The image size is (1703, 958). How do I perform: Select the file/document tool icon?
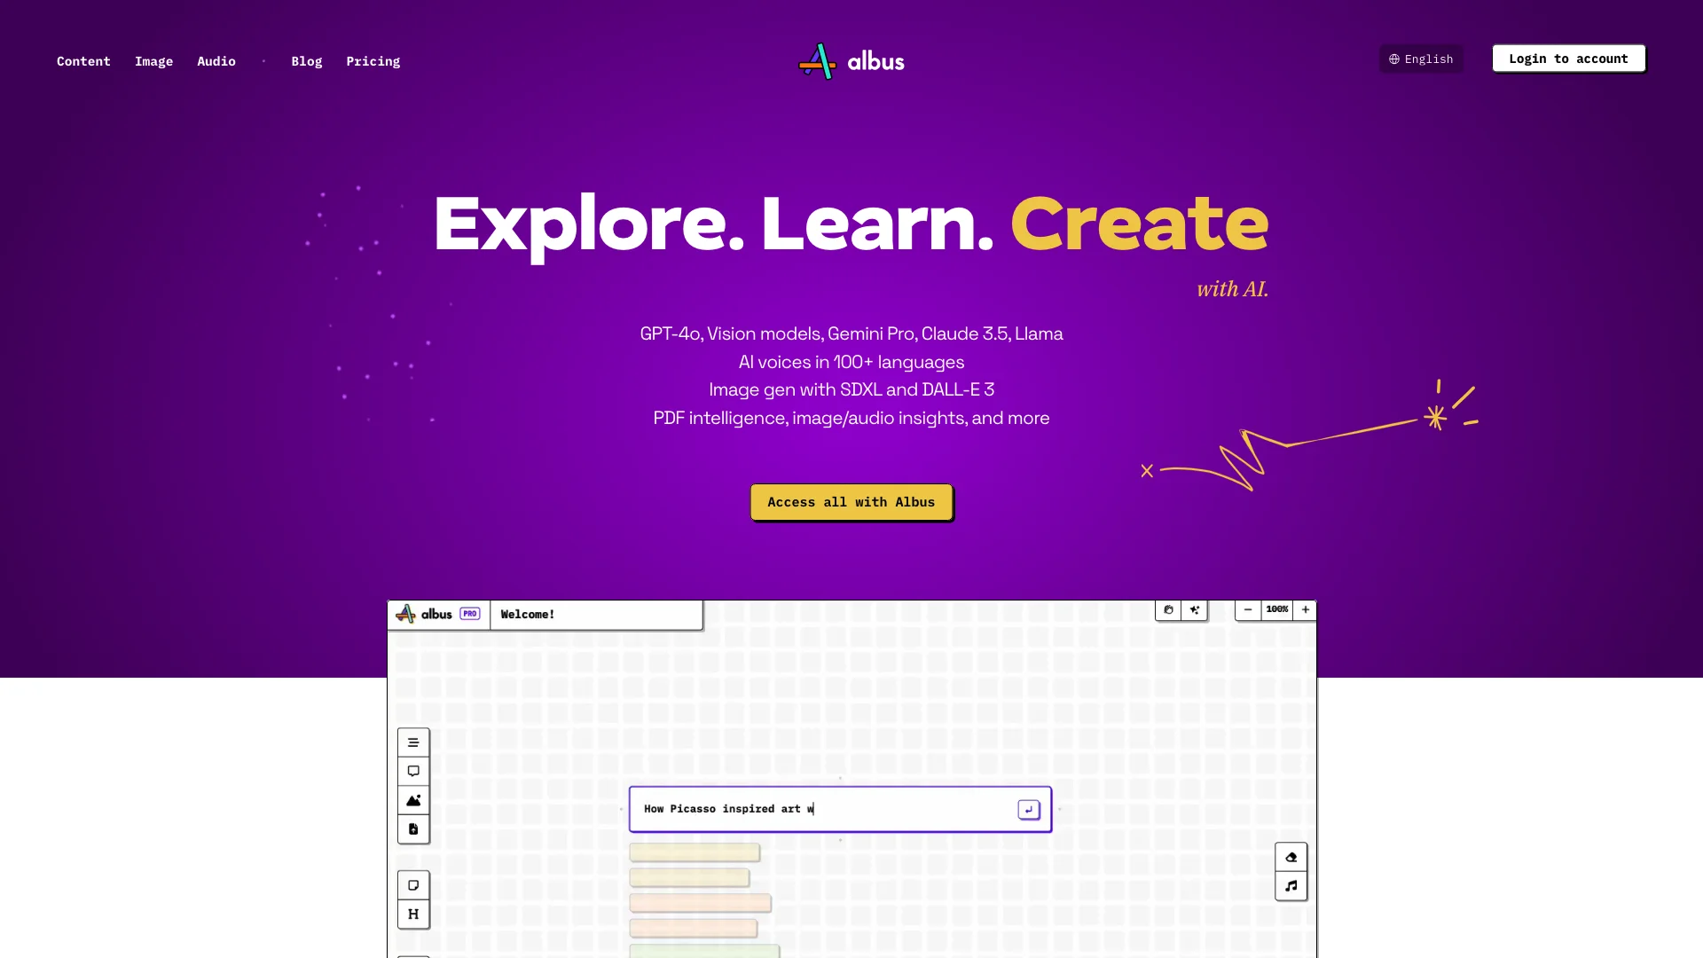coord(412,829)
